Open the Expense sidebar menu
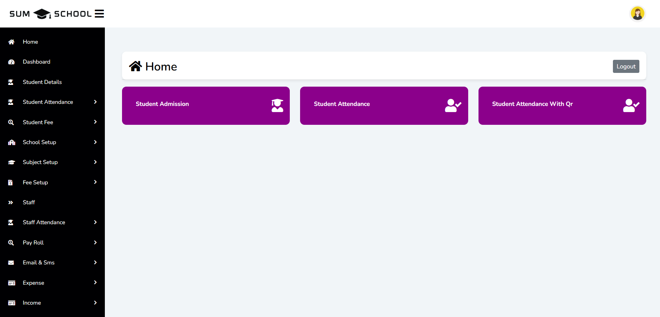 (33, 283)
